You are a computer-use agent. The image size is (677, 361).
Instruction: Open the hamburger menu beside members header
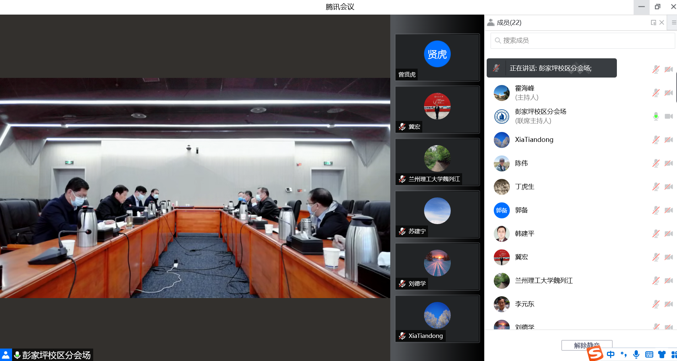[x=673, y=23]
